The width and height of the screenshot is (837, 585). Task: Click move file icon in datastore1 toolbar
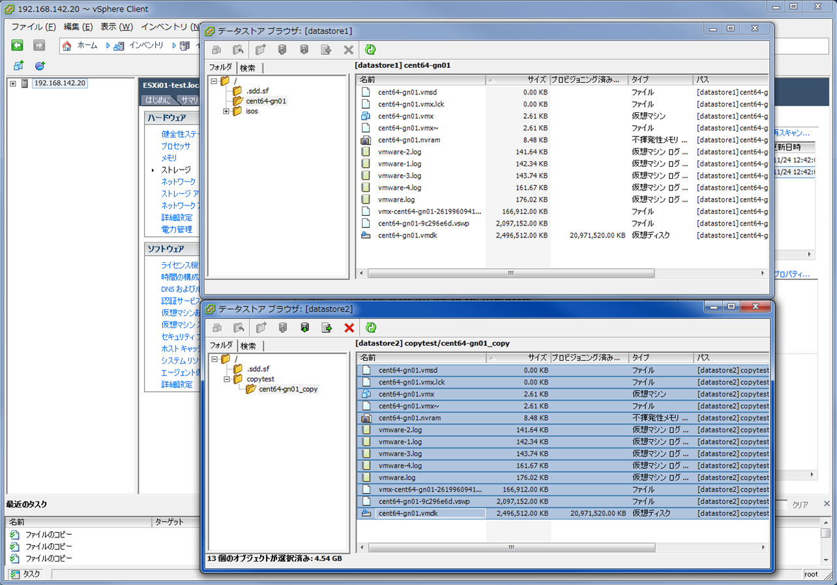pos(326,50)
